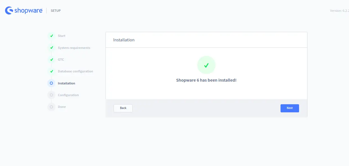This screenshot has width=349, height=166.
Task: Click the green checkmark beside Start
Action: click(51, 36)
